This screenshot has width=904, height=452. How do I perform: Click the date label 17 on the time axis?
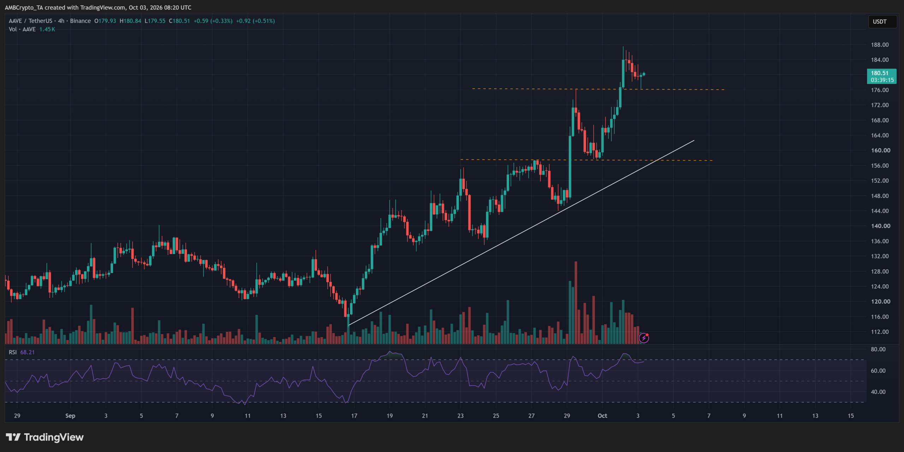click(x=354, y=416)
